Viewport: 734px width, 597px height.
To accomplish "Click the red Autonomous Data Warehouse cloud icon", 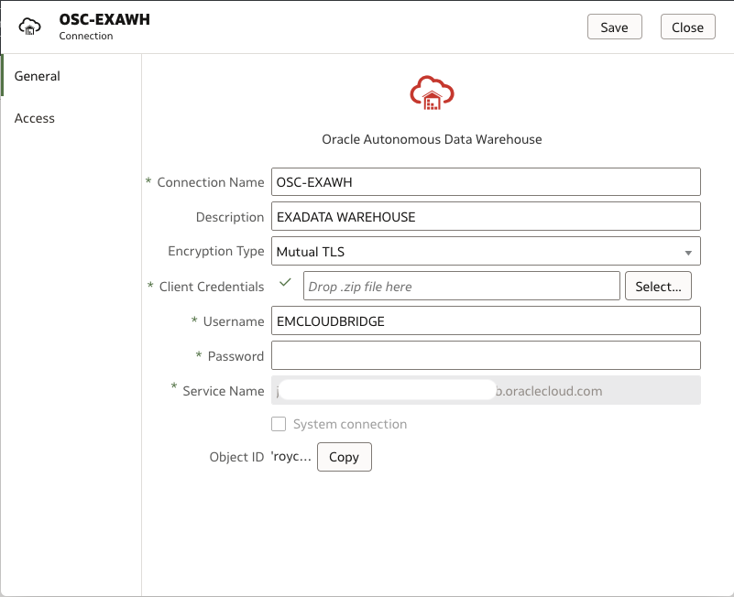I will pos(432,93).
